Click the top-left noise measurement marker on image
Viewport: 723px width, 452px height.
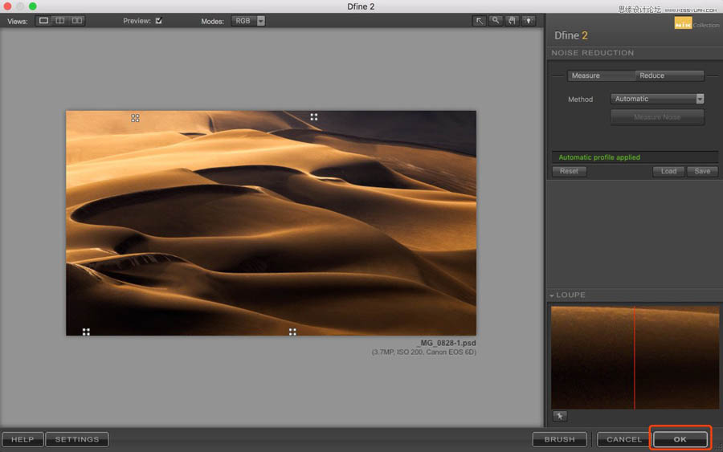pos(135,118)
